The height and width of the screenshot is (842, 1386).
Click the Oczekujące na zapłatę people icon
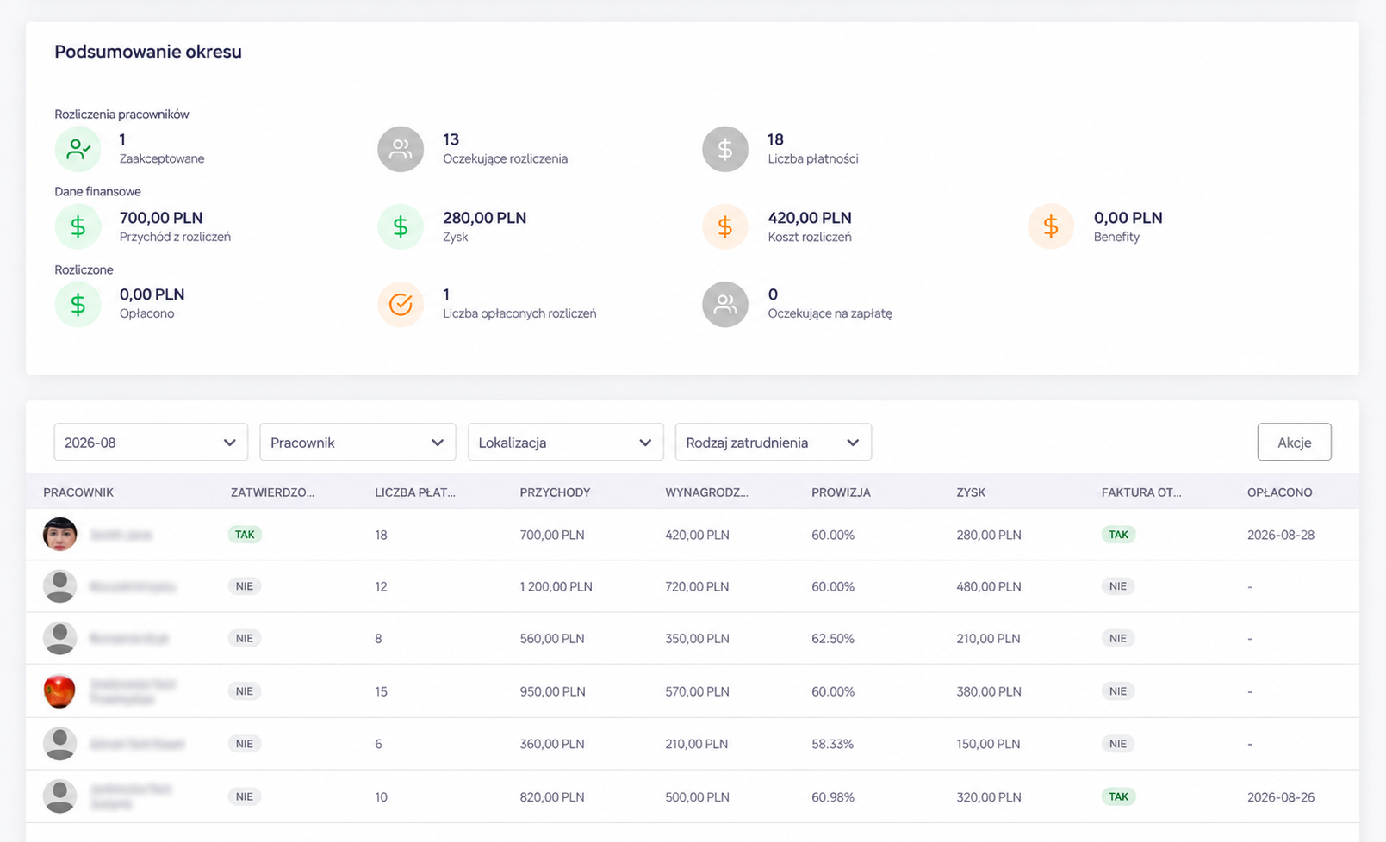click(x=725, y=304)
